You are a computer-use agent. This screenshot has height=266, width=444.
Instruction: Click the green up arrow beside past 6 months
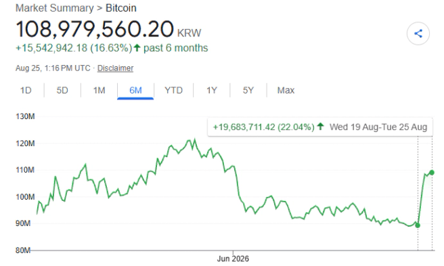click(137, 47)
